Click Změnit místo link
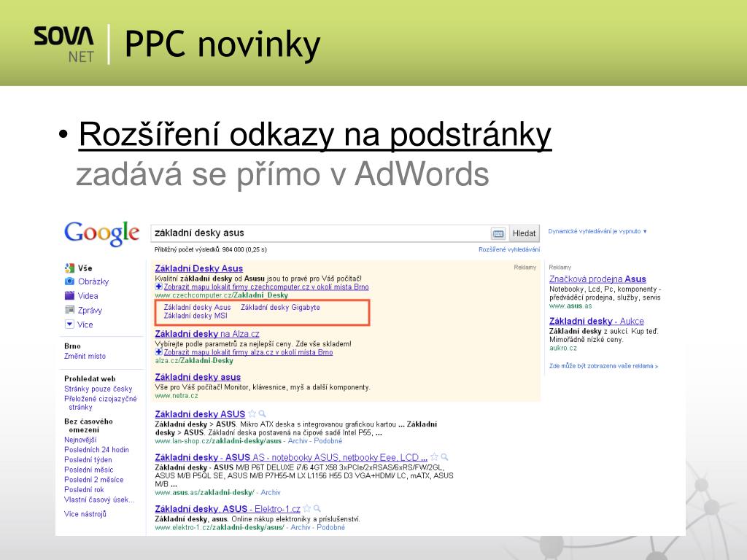Viewport: 747px width, 560px height. 85,356
